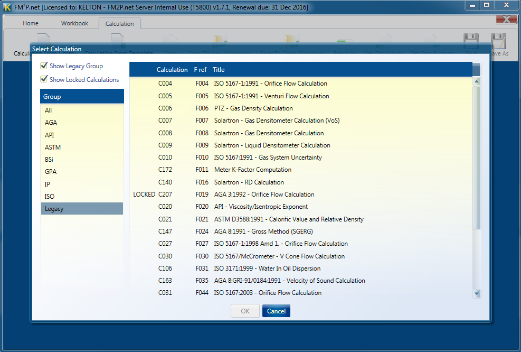Choose the API group
The width and height of the screenshot is (521, 352).
pos(82,135)
